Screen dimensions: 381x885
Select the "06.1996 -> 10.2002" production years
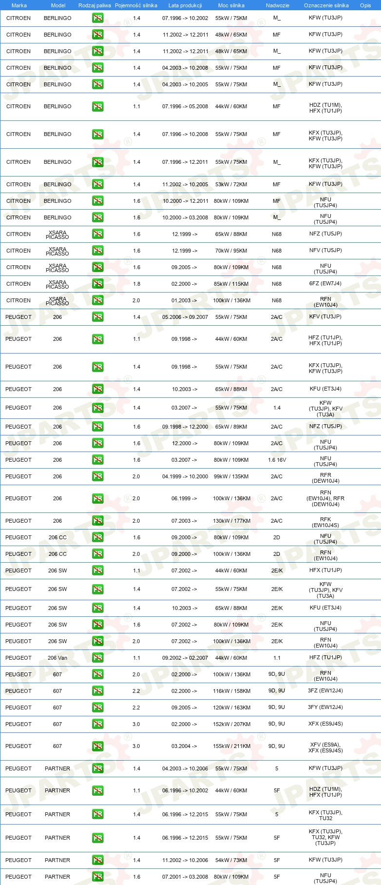[x=185, y=790]
